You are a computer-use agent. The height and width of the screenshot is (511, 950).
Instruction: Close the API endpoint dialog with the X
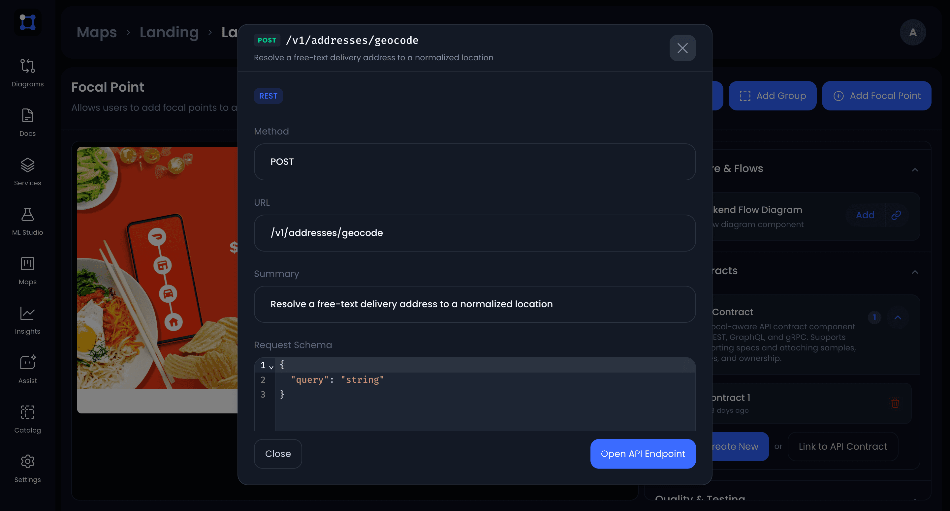click(682, 48)
